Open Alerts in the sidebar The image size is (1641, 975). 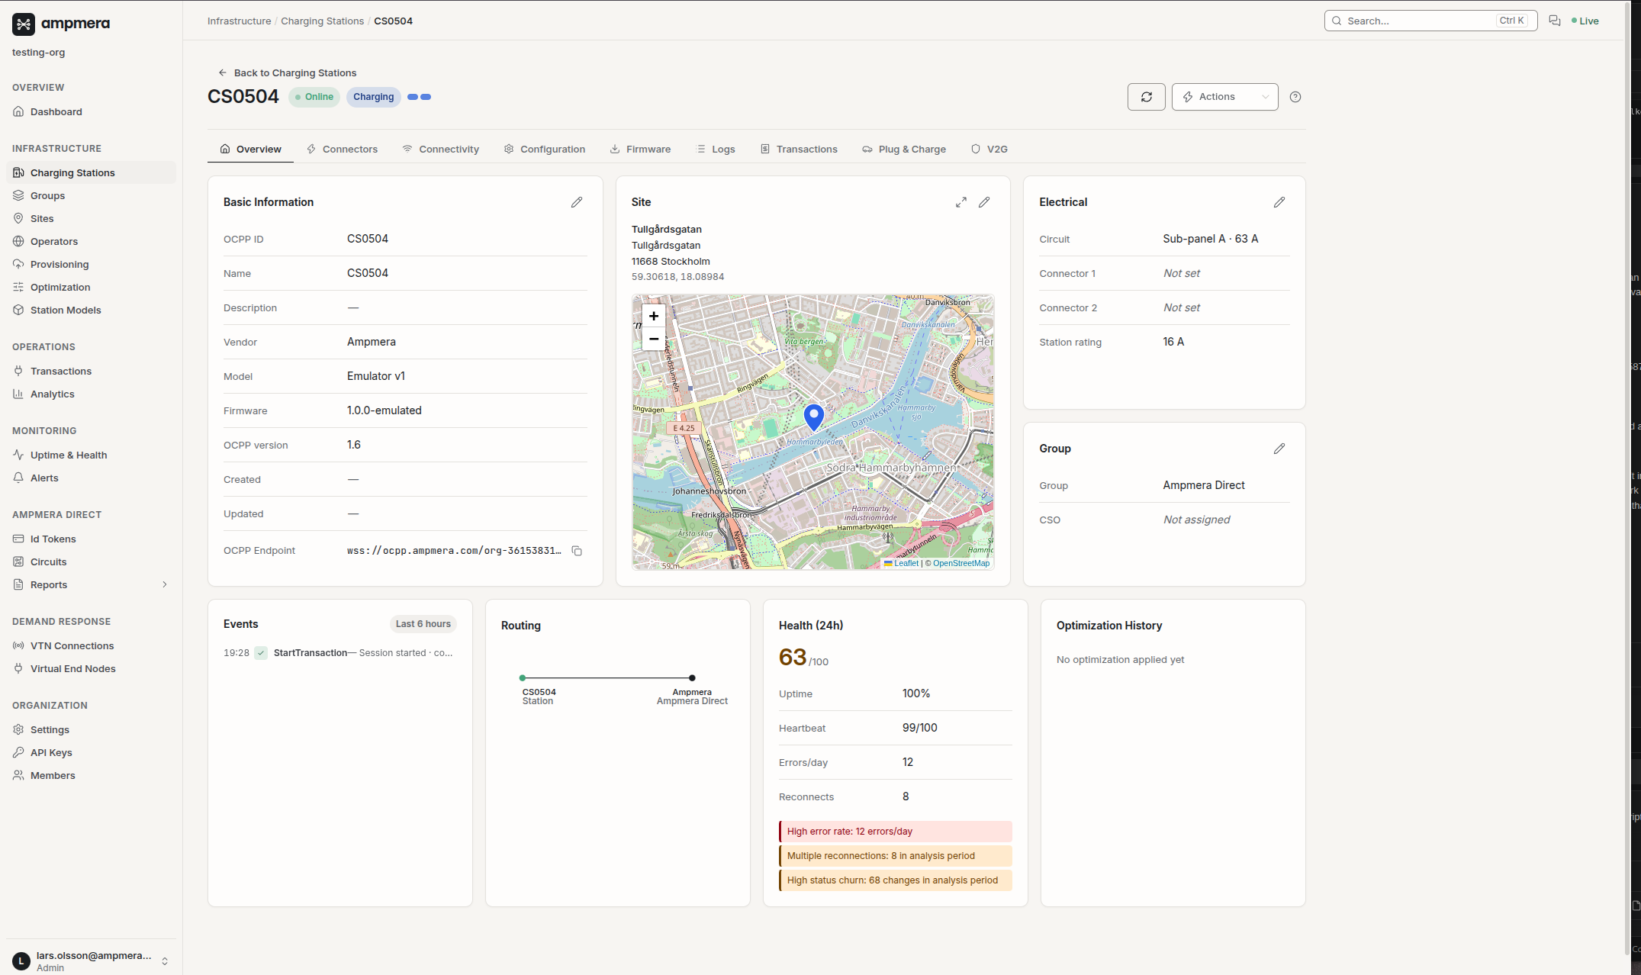(91, 478)
